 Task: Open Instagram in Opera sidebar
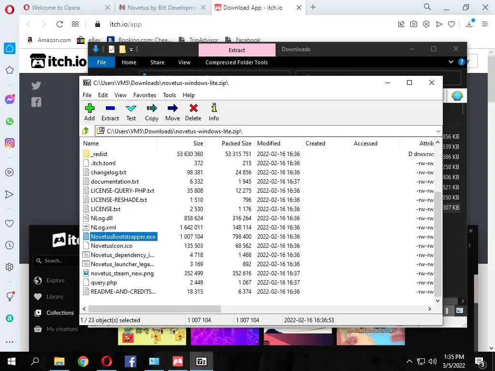pos(10,143)
